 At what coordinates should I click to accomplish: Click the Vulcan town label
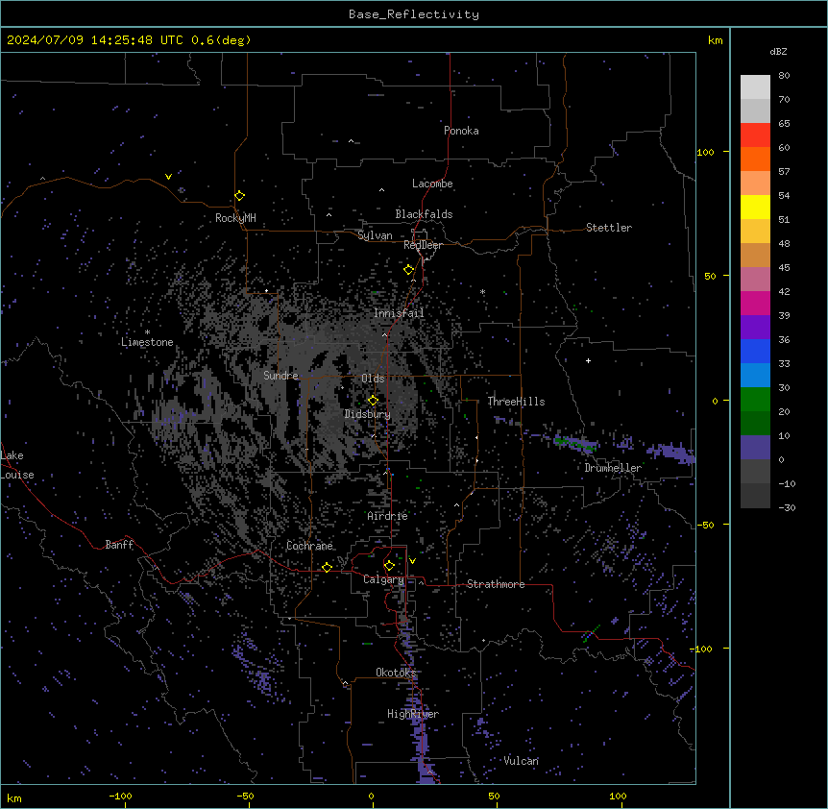click(x=522, y=761)
